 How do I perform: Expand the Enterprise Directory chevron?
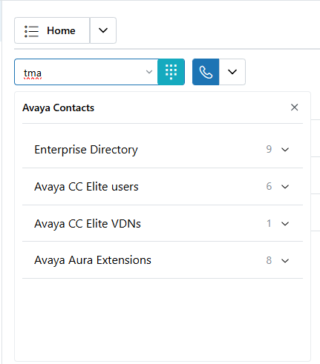285,150
